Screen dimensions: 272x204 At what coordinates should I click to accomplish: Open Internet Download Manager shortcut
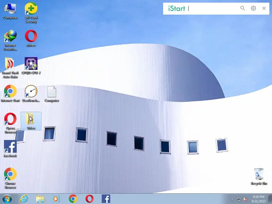(x=10, y=40)
